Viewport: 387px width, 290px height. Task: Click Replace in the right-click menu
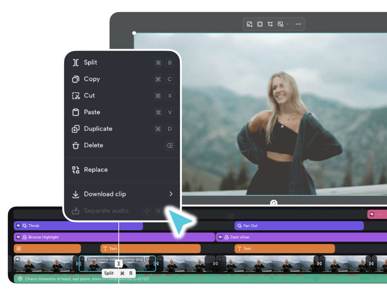tap(95, 170)
